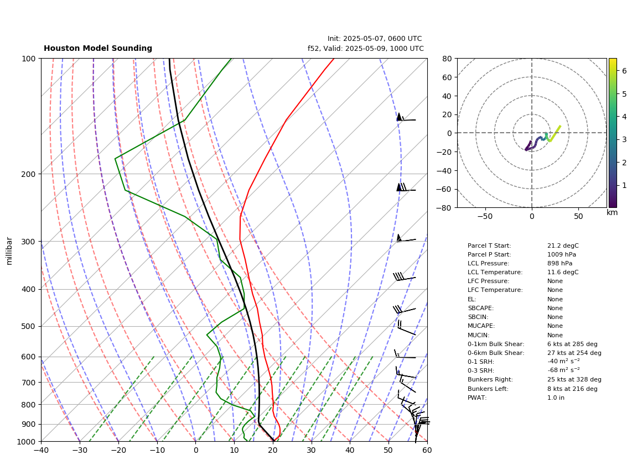Screen dimensions: 632x460
Task: Click the "millibar" y-axis label
Action: (x=9, y=251)
